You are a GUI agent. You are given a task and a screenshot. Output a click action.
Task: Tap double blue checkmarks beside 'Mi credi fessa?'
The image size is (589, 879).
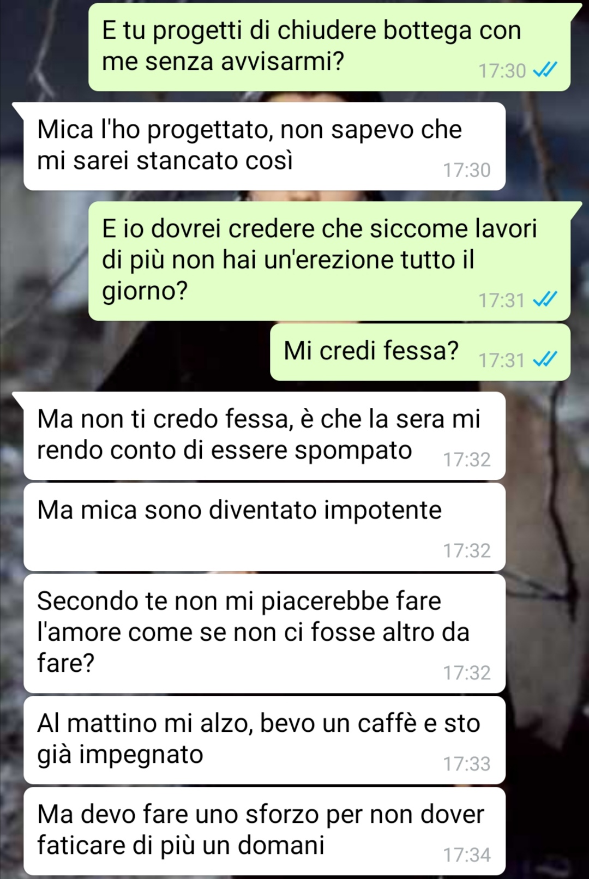click(544, 359)
